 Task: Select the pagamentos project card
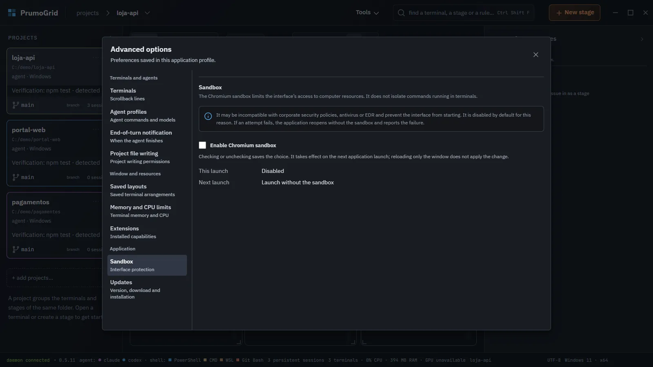pos(55,225)
